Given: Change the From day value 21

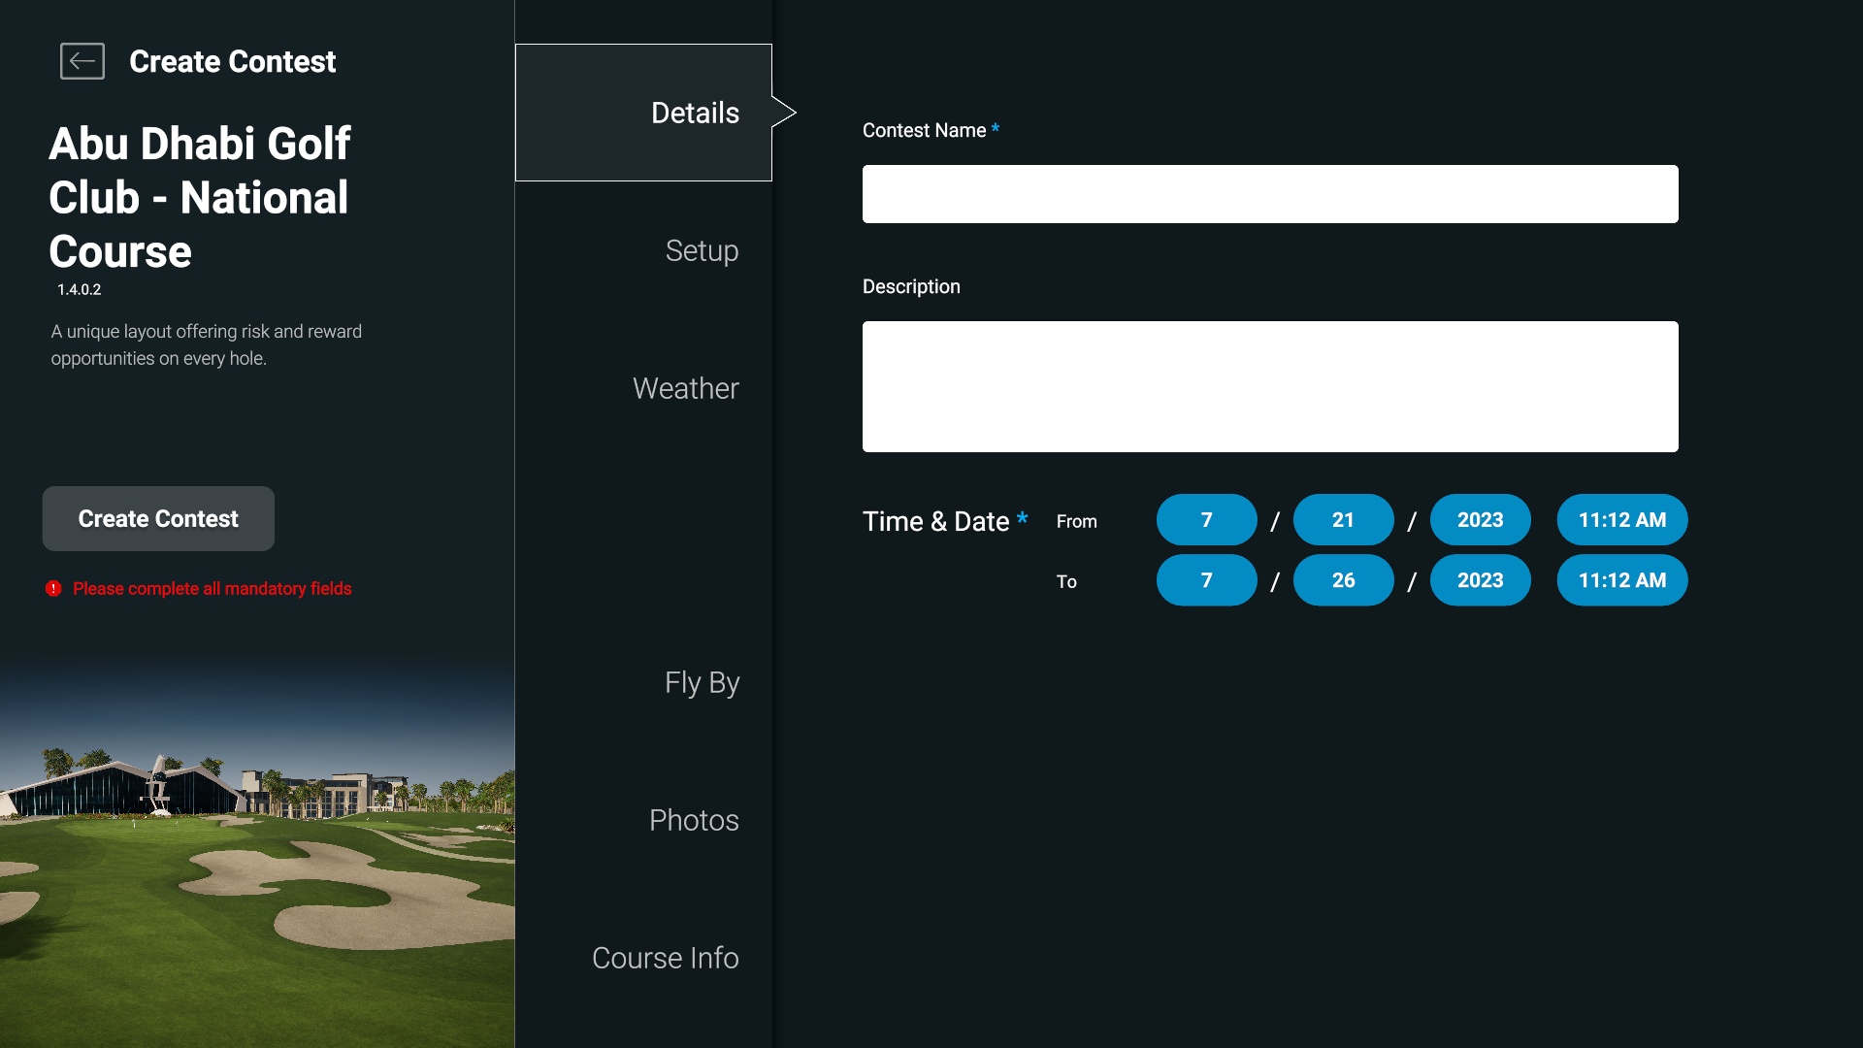Looking at the screenshot, I should click(1344, 520).
